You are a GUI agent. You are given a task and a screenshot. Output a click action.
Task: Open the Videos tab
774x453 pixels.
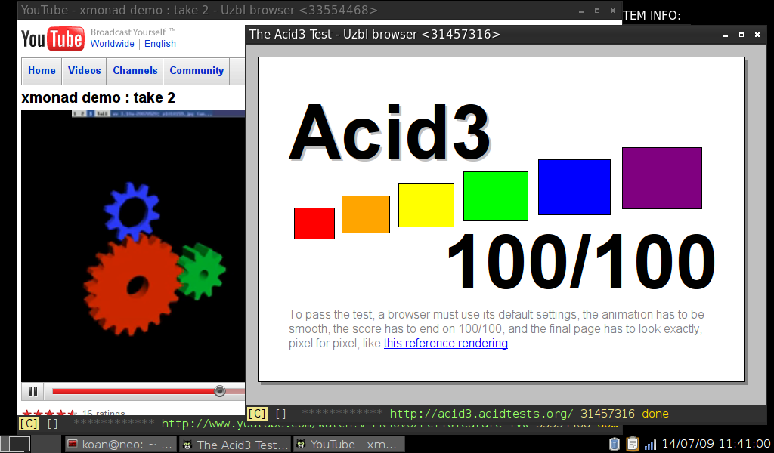pos(84,71)
